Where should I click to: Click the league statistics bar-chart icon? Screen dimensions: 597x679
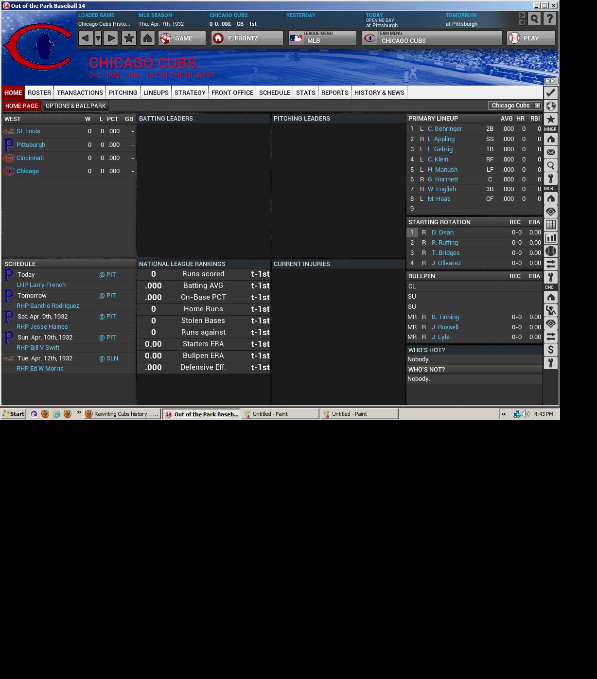pyautogui.click(x=551, y=238)
